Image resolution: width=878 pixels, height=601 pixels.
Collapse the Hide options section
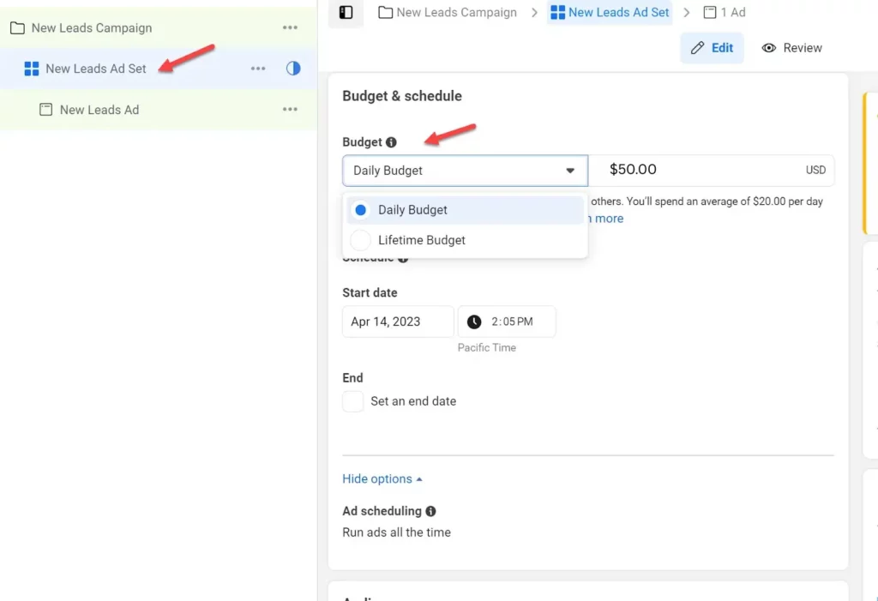[x=382, y=479]
